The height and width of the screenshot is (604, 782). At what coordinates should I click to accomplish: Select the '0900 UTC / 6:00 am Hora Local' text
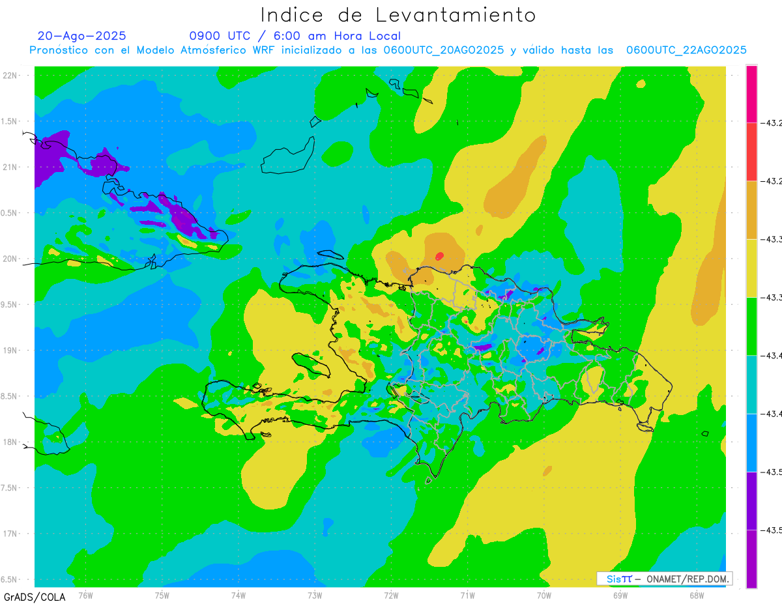tap(295, 36)
